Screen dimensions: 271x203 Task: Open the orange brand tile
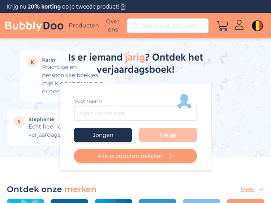[245, 201]
